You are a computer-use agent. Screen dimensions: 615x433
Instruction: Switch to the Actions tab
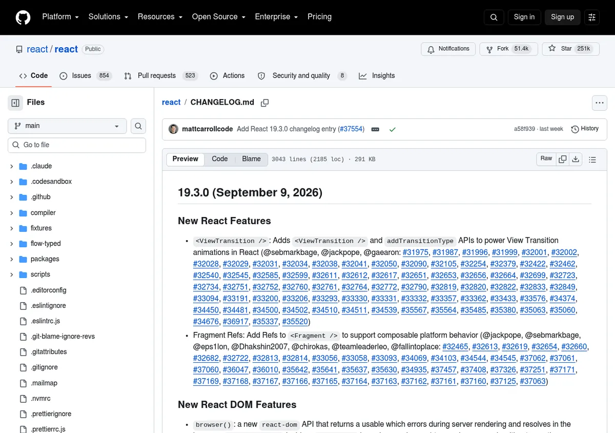coord(227,75)
